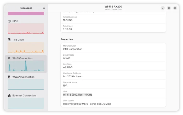Viewport: 183px width, 115px height.
Task: Click the WWAN Connection device icon
Action: point(9,77)
